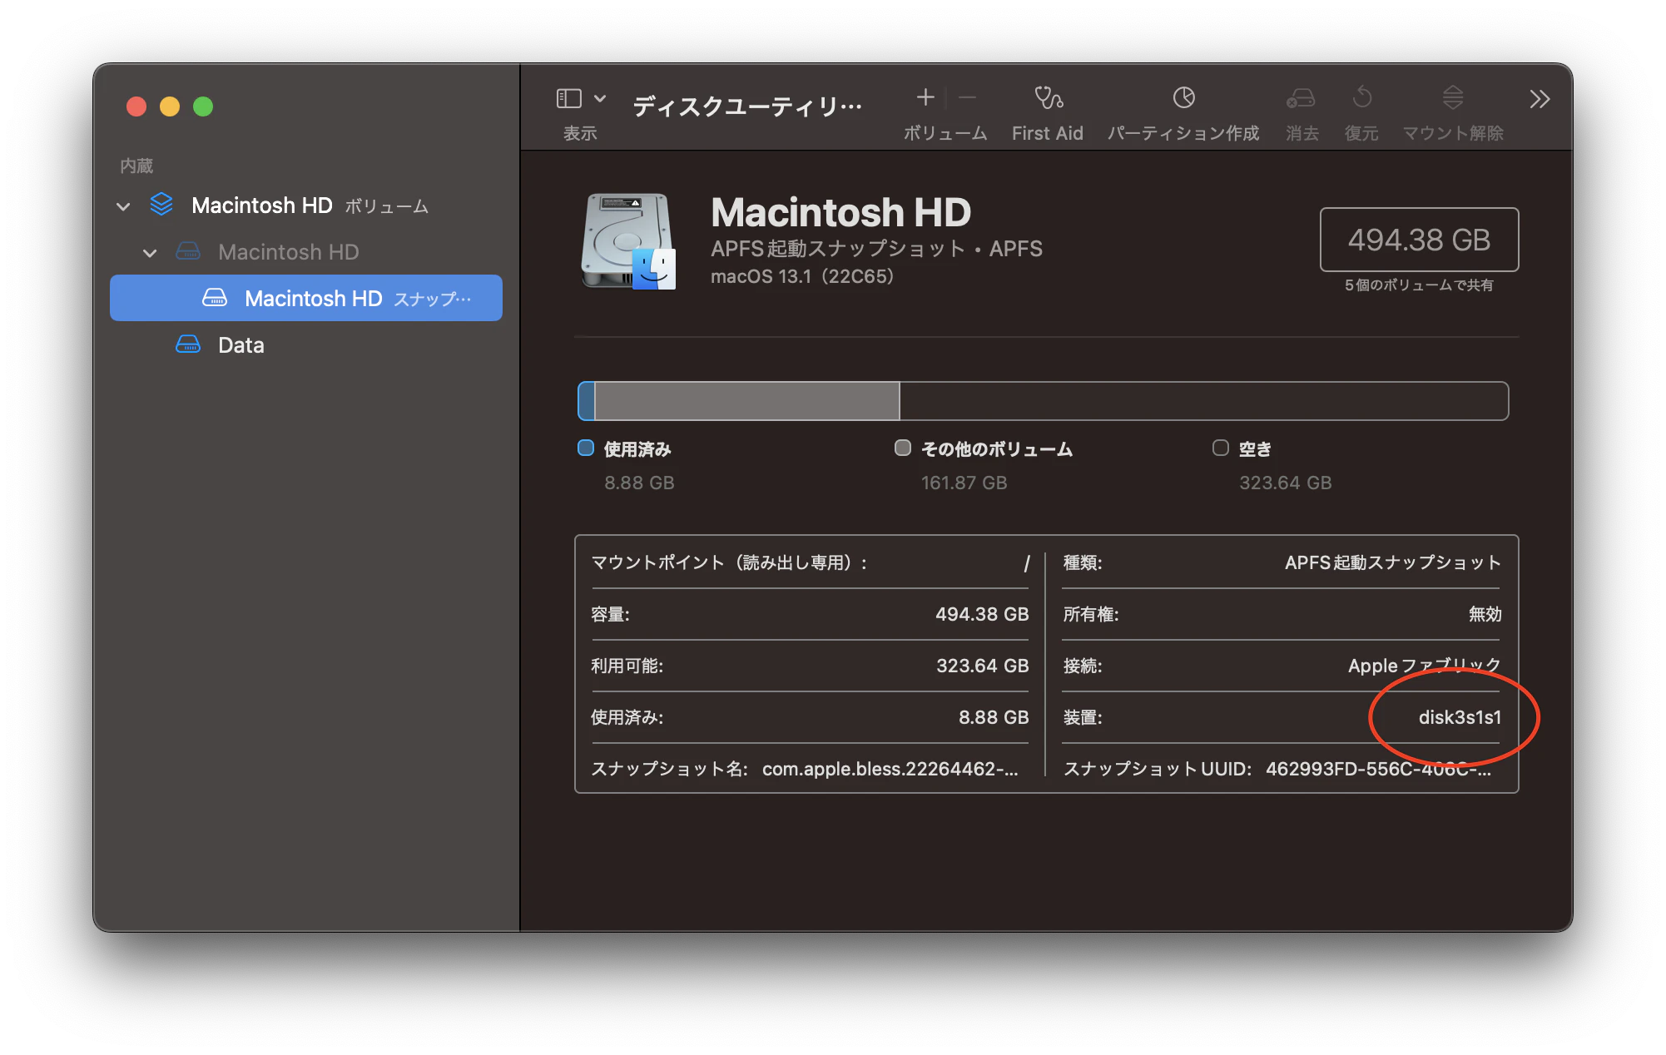Run First Aid stethoscope icon
The width and height of the screenshot is (1666, 1055).
coord(1049,98)
